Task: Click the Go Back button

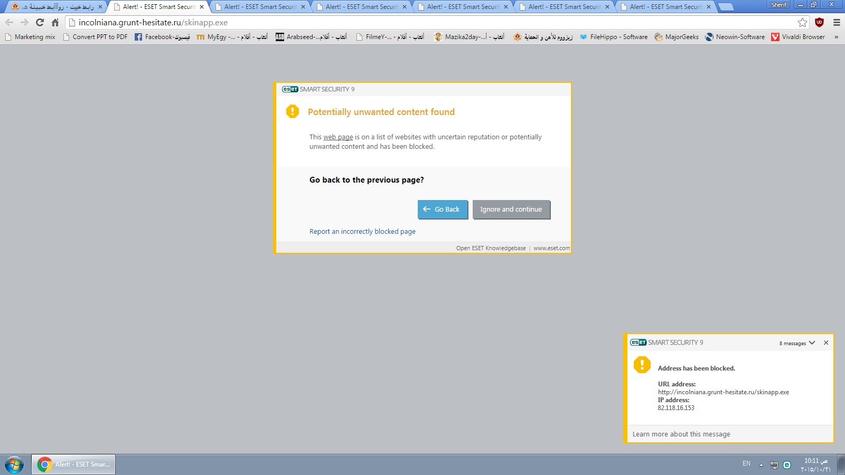Action: coord(443,210)
